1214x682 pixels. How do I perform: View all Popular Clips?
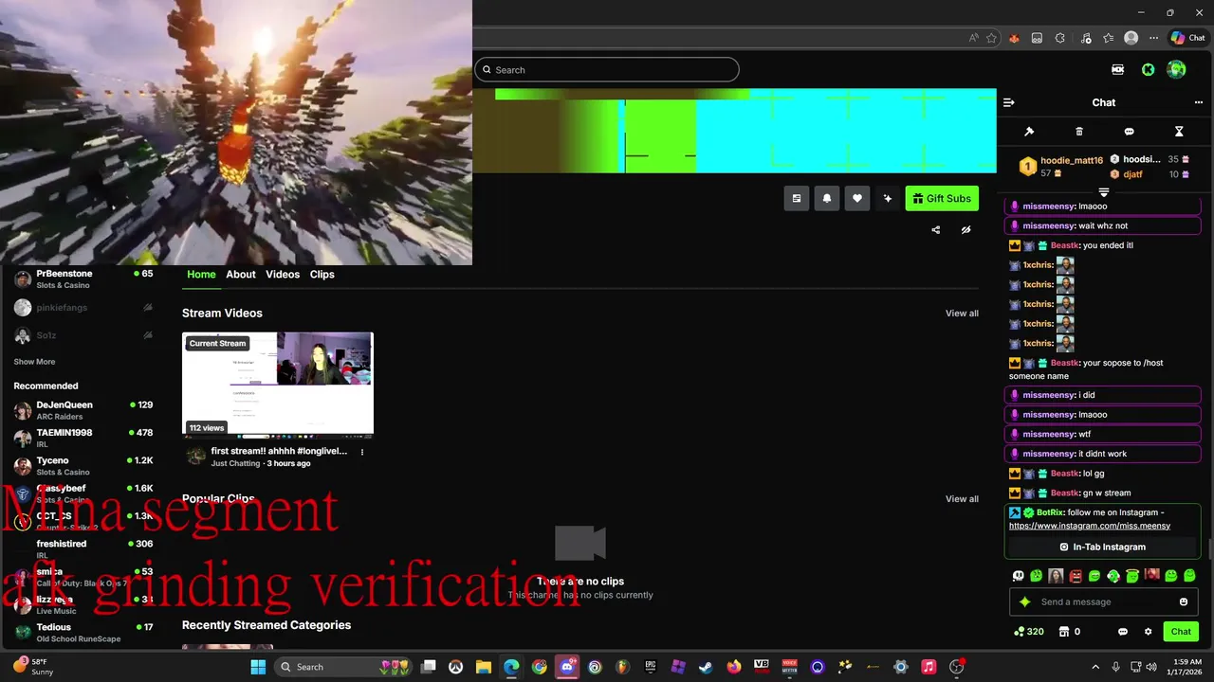click(x=962, y=499)
